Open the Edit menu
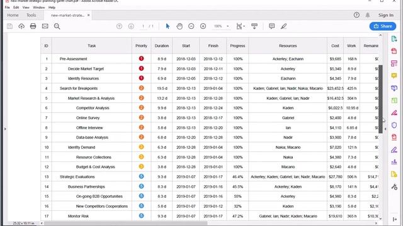Viewport: 403px width, 226px height. 16,8
